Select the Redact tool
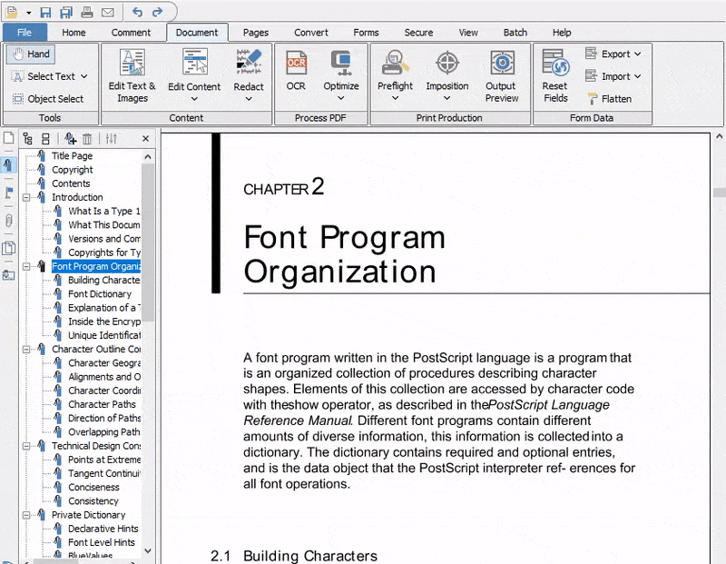 [x=249, y=75]
